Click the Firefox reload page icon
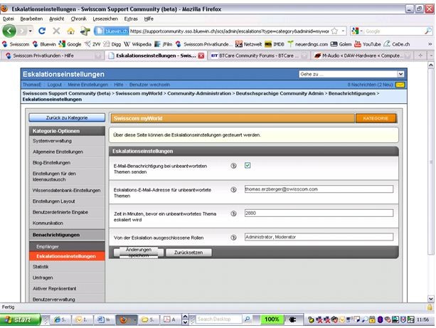The image size is (436, 328). pos(43,31)
